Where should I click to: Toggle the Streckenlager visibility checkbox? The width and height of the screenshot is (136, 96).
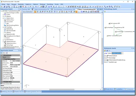pyautogui.click(x=106, y=58)
